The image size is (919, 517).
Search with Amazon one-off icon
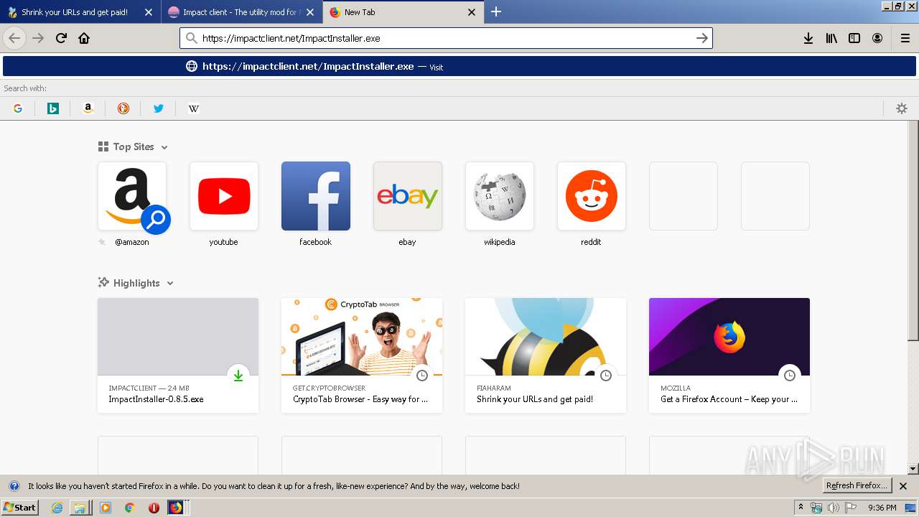pyautogui.click(x=88, y=108)
